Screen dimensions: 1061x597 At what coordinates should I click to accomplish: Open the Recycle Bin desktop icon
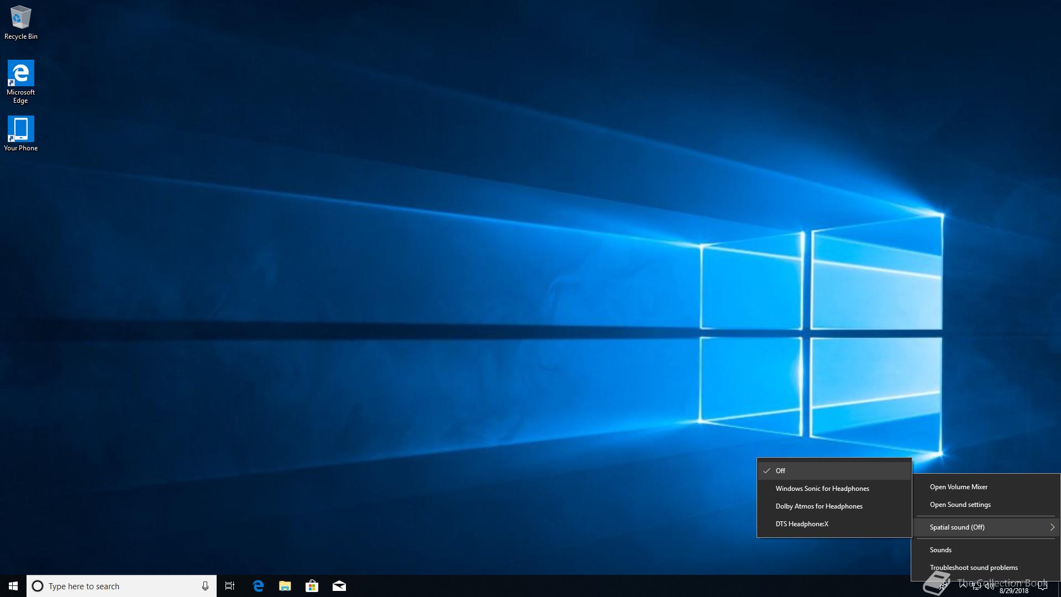[20, 23]
